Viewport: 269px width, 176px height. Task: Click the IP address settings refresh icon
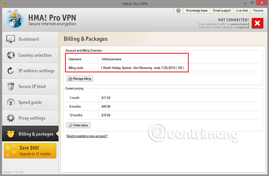(x=10, y=71)
